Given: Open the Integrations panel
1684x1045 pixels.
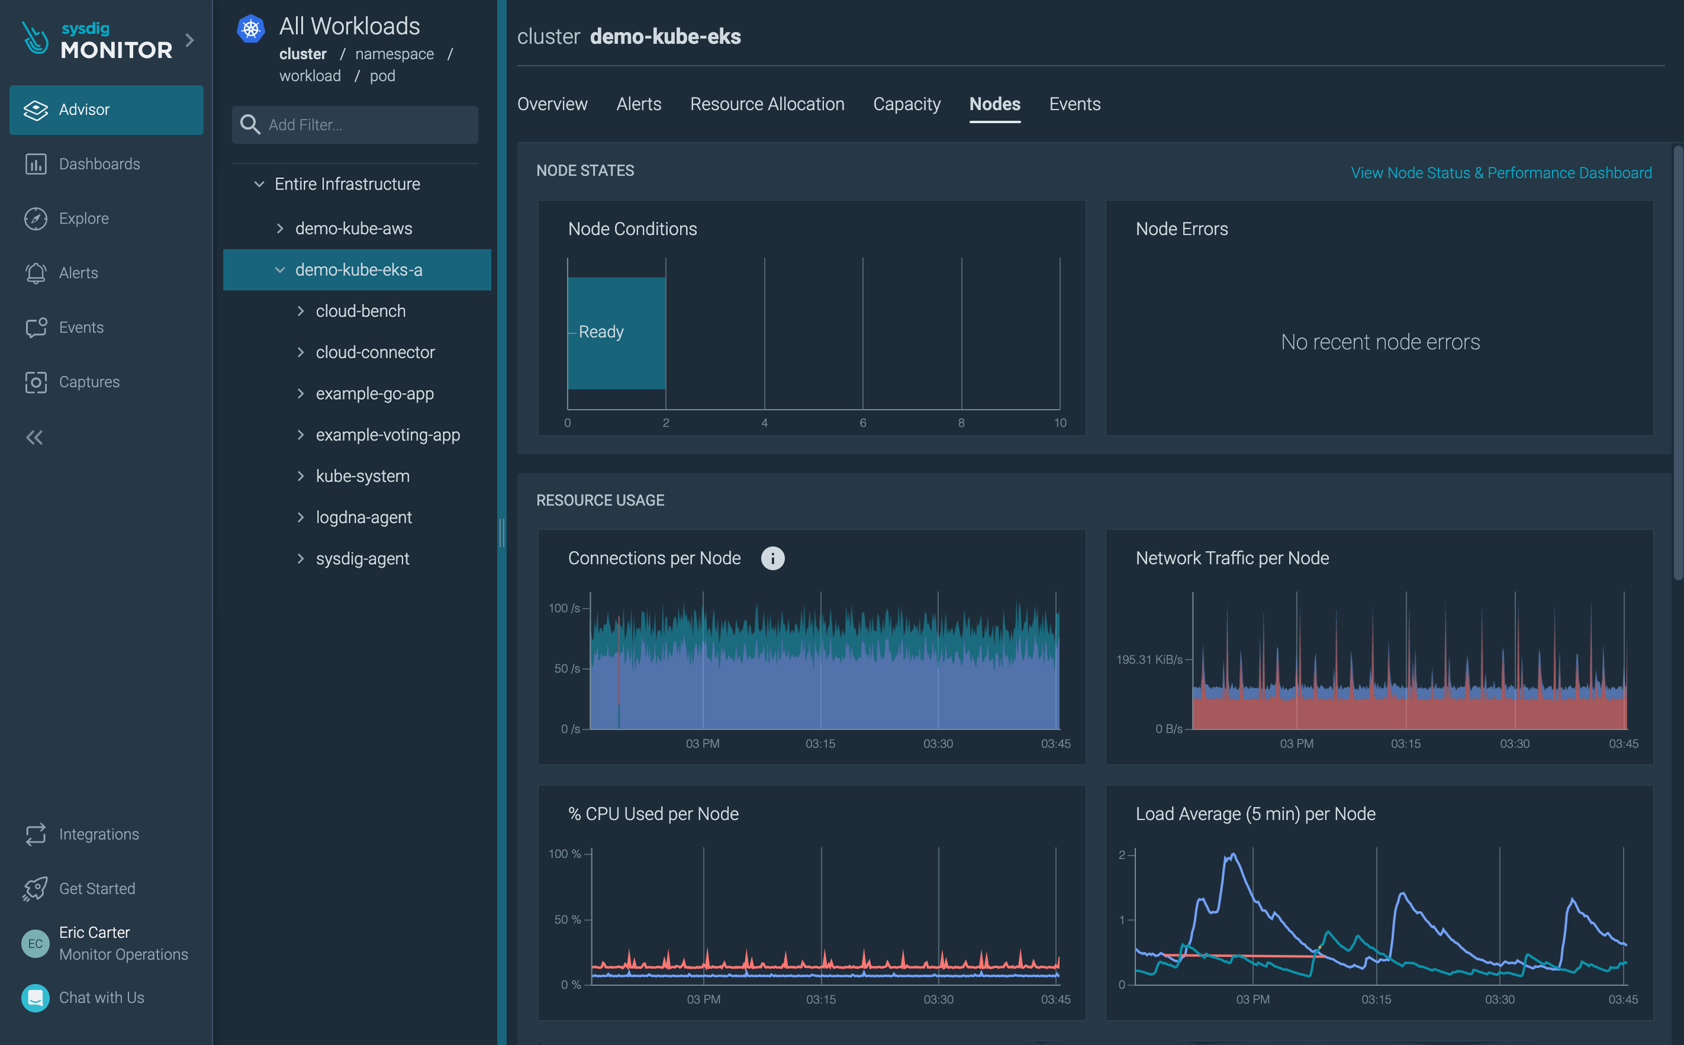Looking at the screenshot, I should tap(99, 834).
